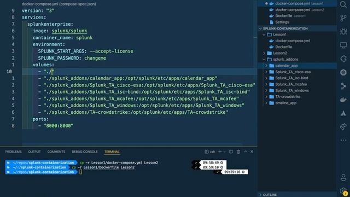Split the terminal pane

tap(231, 152)
